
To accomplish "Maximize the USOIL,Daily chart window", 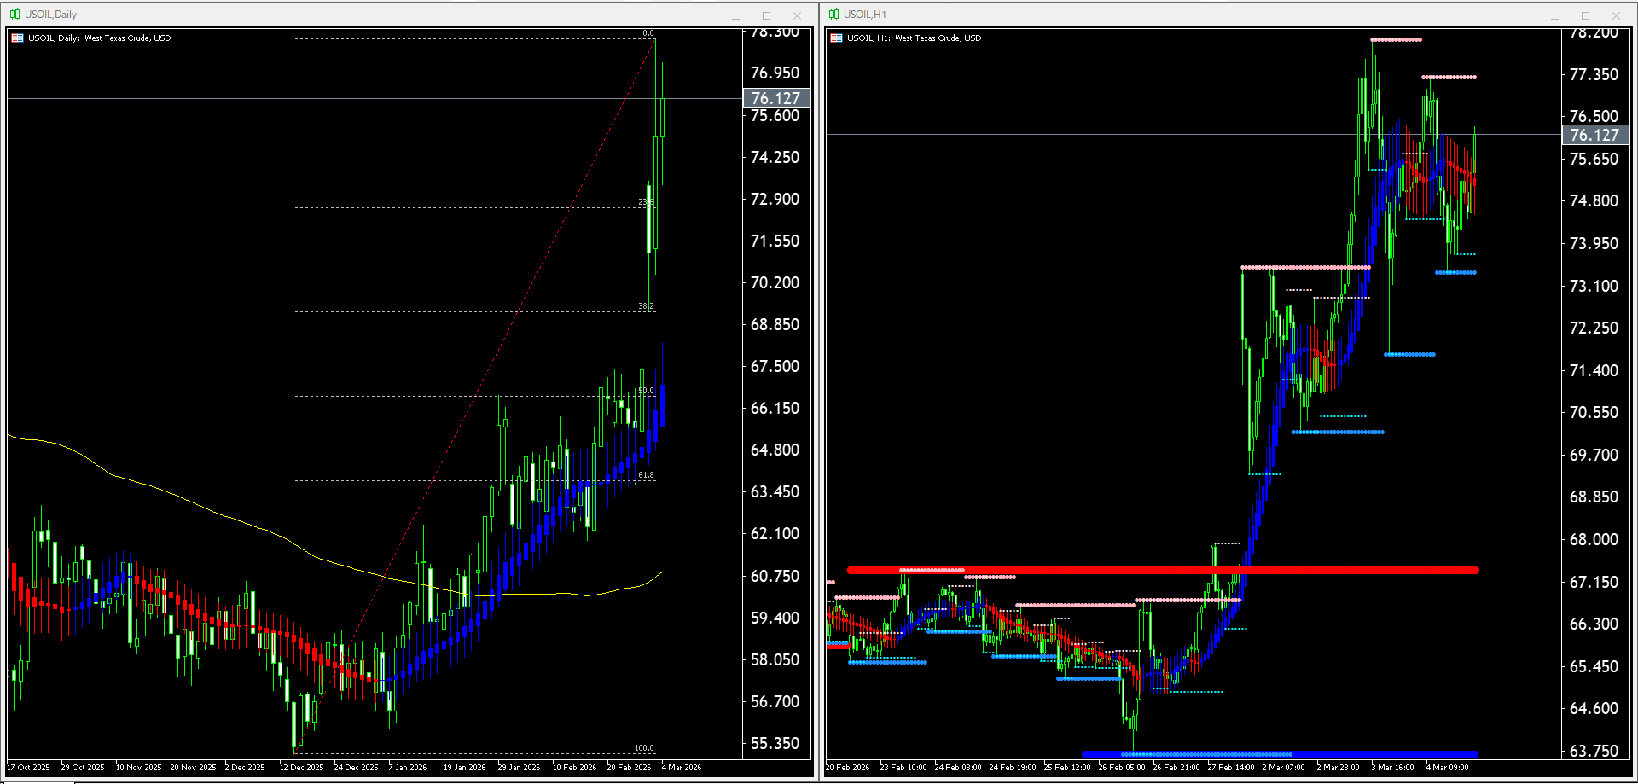I will (766, 15).
